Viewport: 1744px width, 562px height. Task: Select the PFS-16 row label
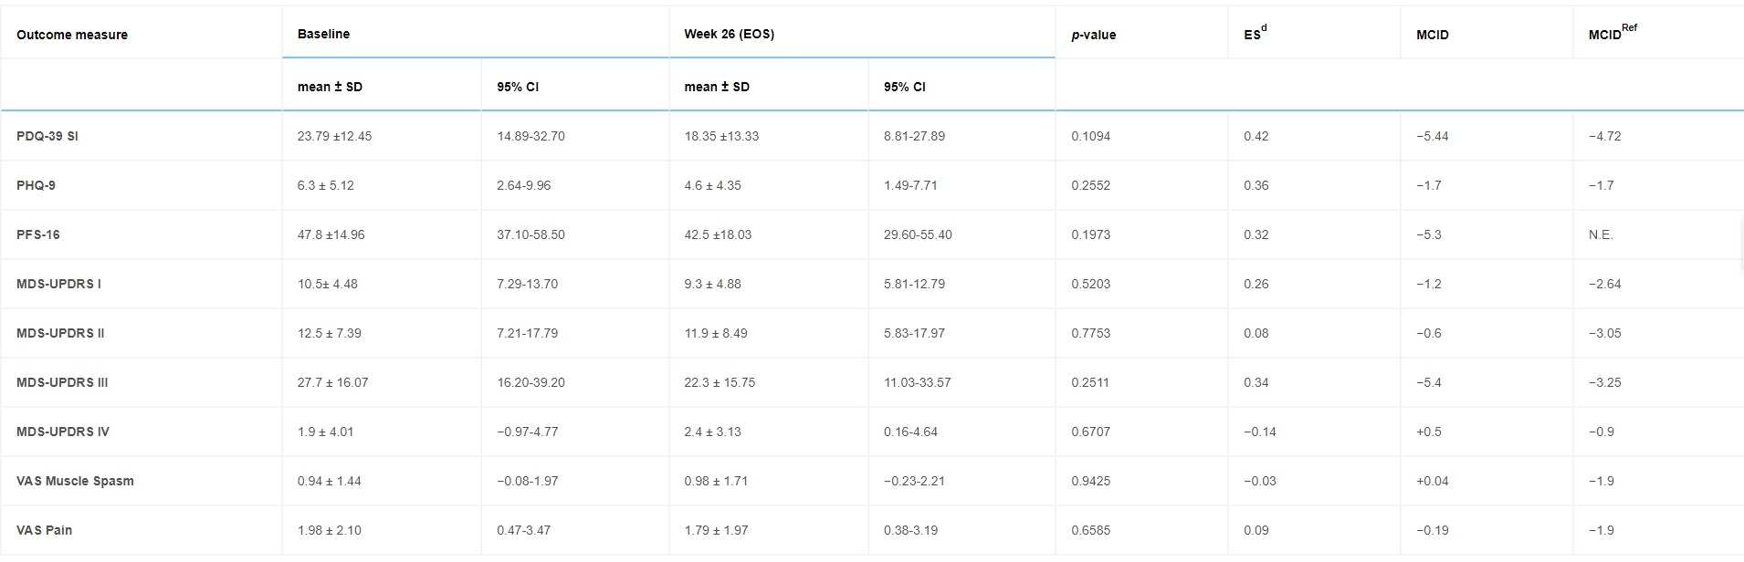click(x=38, y=234)
